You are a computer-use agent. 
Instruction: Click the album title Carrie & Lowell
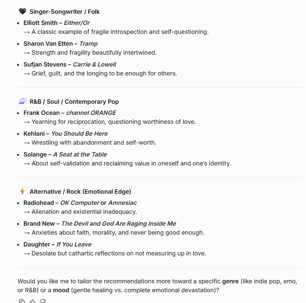(x=95, y=64)
